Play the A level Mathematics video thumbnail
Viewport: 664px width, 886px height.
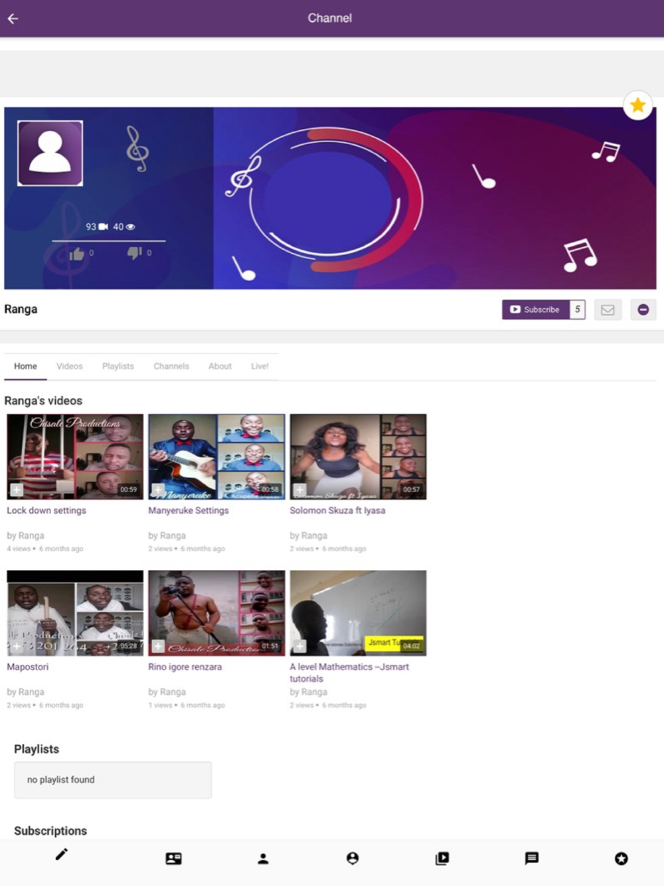(358, 613)
